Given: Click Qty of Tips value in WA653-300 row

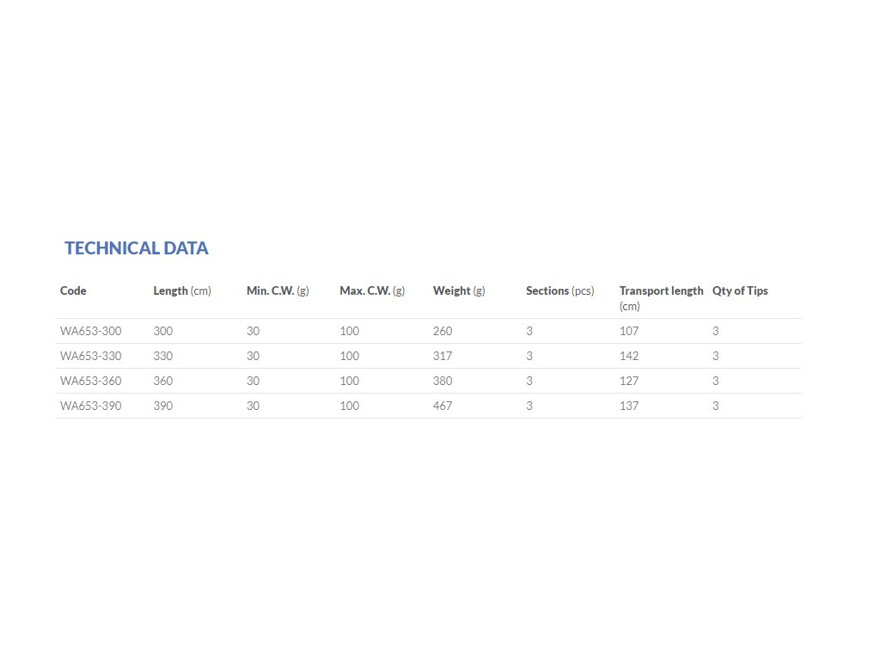Looking at the screenshot, I should [x=716, y=331].
